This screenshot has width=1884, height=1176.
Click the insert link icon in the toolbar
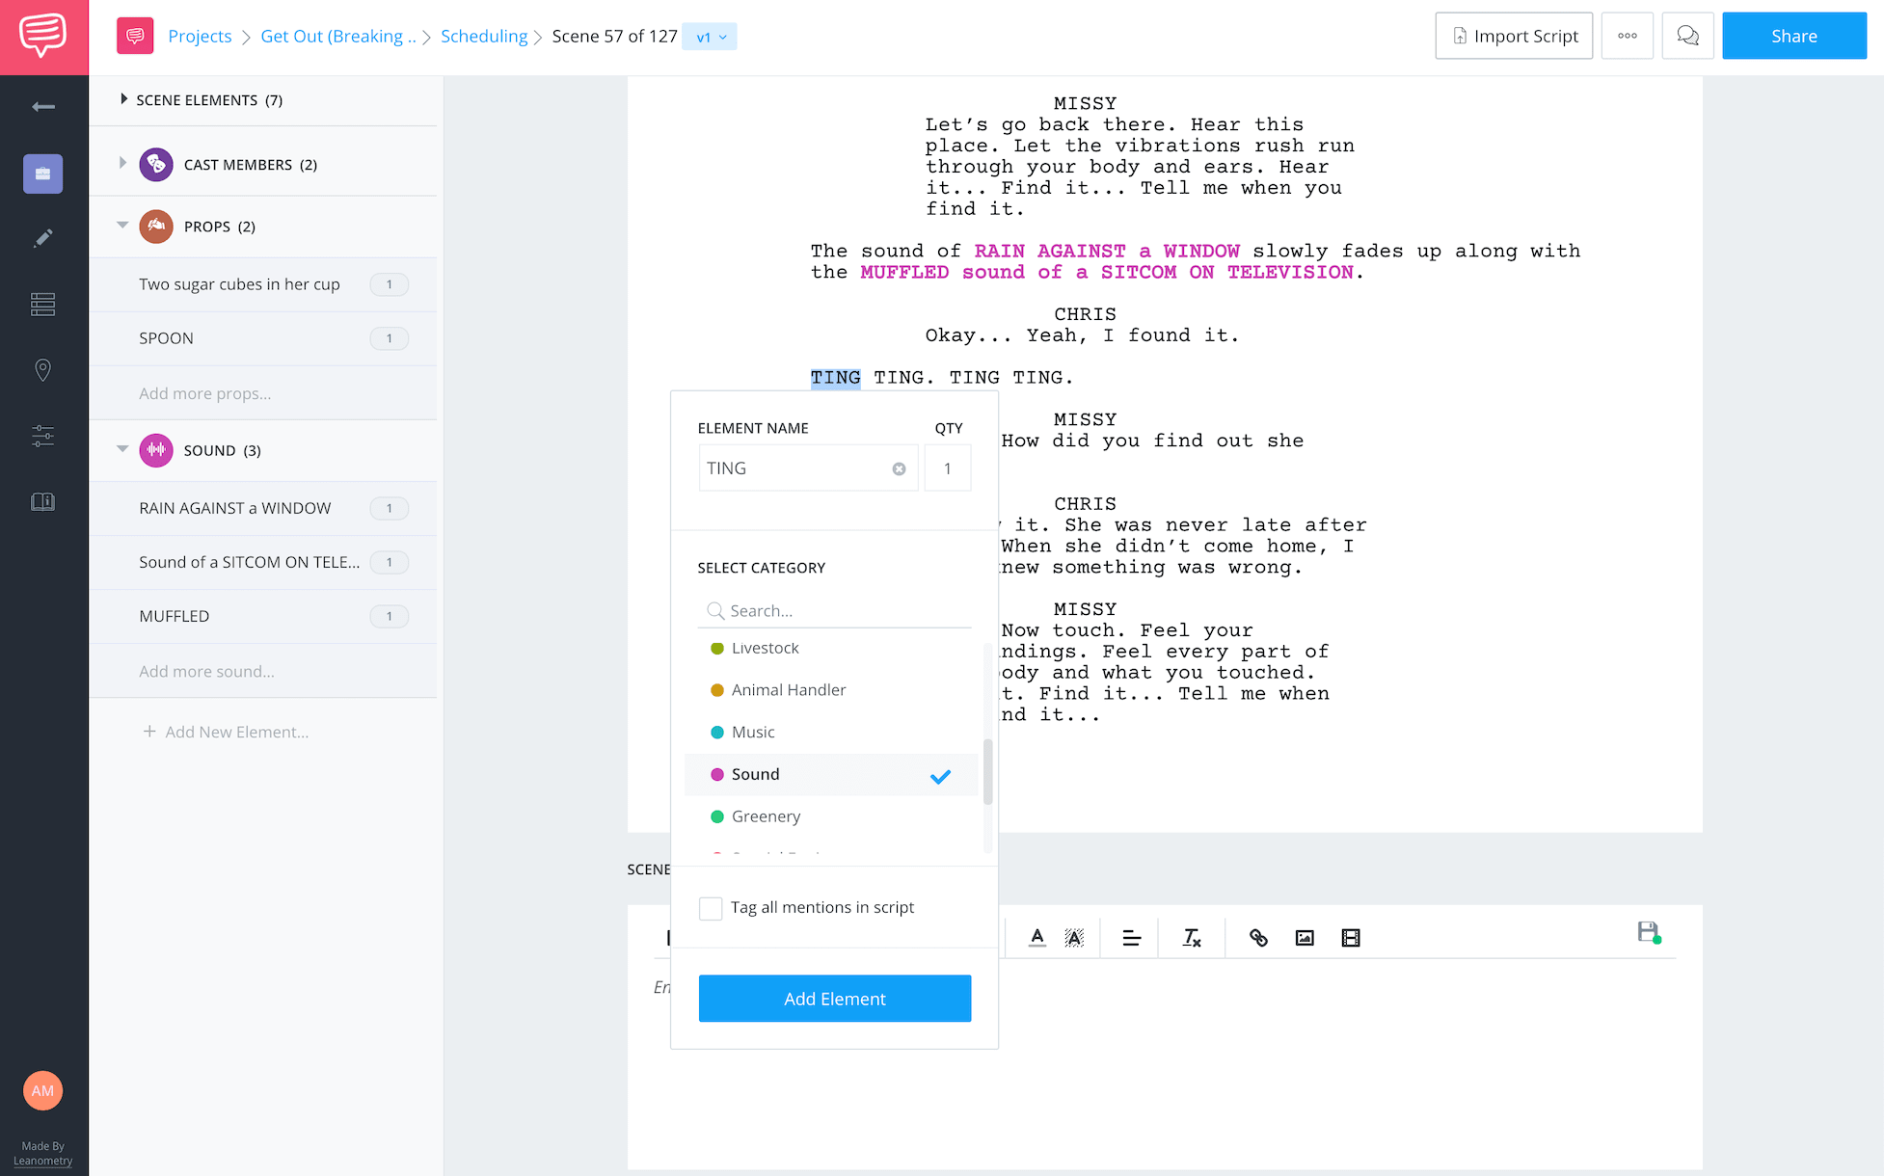1258,938
